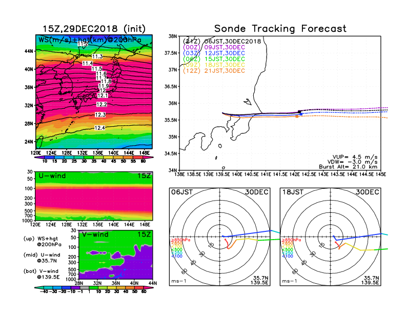Click the '06JST' hodograph title

pos(182,192)
